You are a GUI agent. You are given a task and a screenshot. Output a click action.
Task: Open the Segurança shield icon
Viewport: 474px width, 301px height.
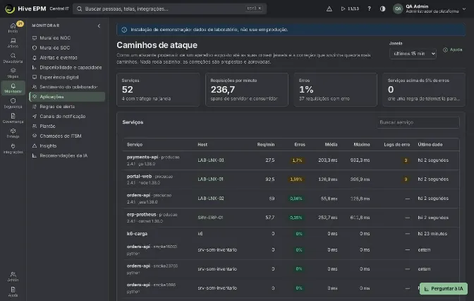[13, 103]
